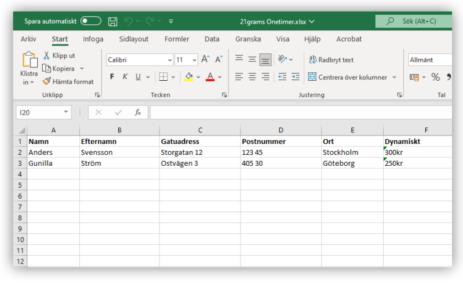Image resolution: width=463 pixels, height=283 pixels.
Task: Toggle bold F formatting
Action: (x=112, y=77)
